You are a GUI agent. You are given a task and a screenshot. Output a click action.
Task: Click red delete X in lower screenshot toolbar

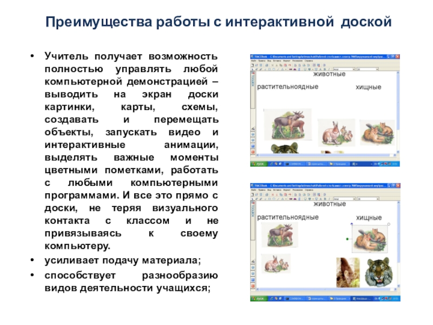point(273,194)
